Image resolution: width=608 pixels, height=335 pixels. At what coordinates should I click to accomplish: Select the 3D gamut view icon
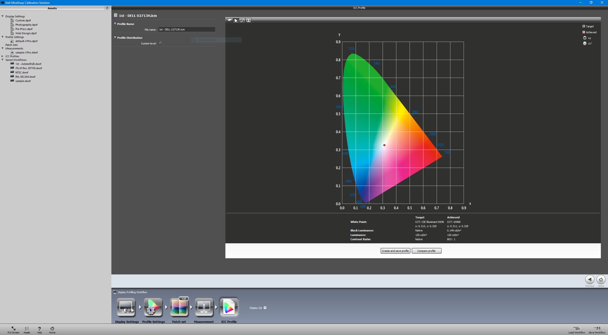tap(230, 20)
